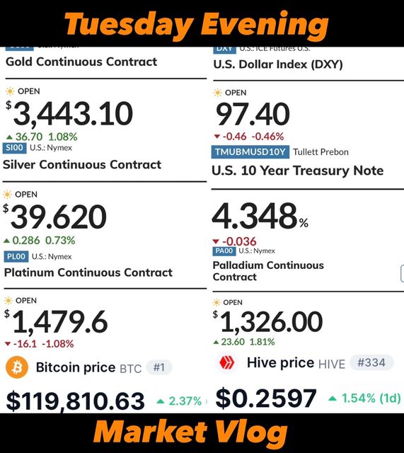Click the sun icon above the 1,326.00 palladium price
This screenshot has width=404, height=453.
(217, 302)
